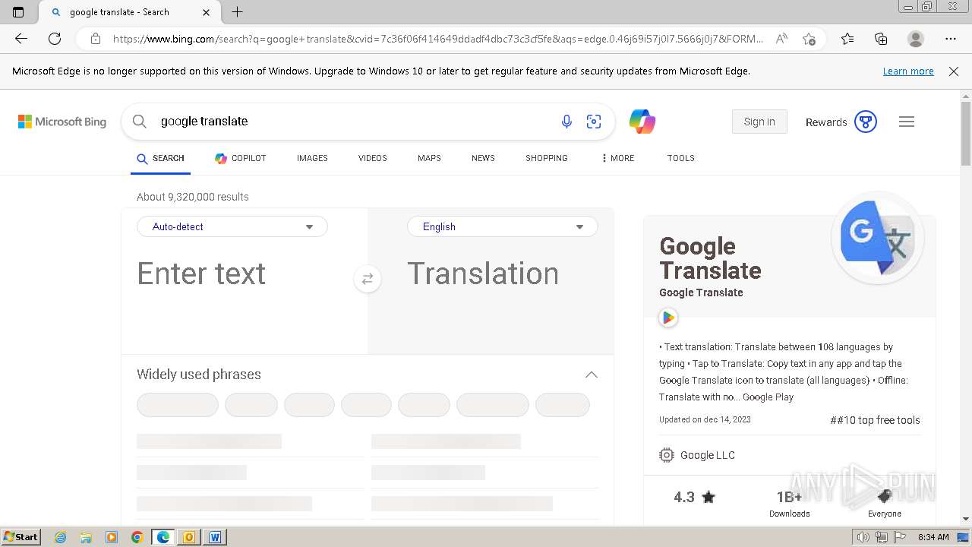Click the browser Back arrow
This screenshot has width=972, height=547.
21,39
